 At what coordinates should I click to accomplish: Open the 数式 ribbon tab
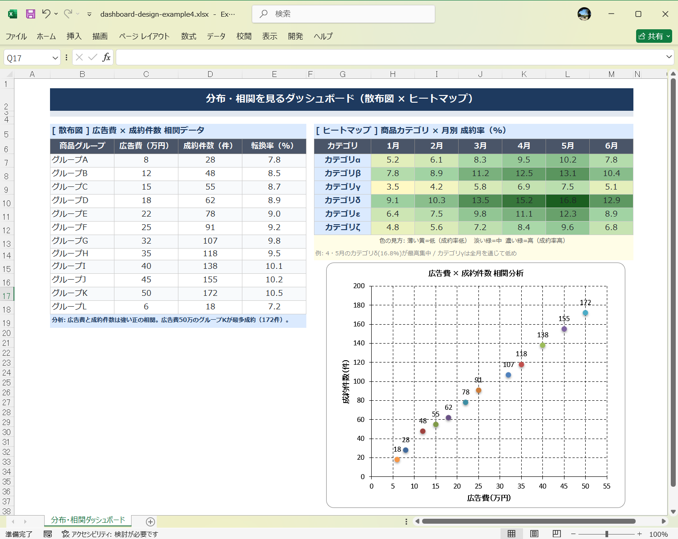(x=189, y=36)
